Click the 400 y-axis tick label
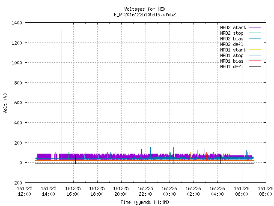The height and width of the screenshot is (206, 274). tap(18, 123)
